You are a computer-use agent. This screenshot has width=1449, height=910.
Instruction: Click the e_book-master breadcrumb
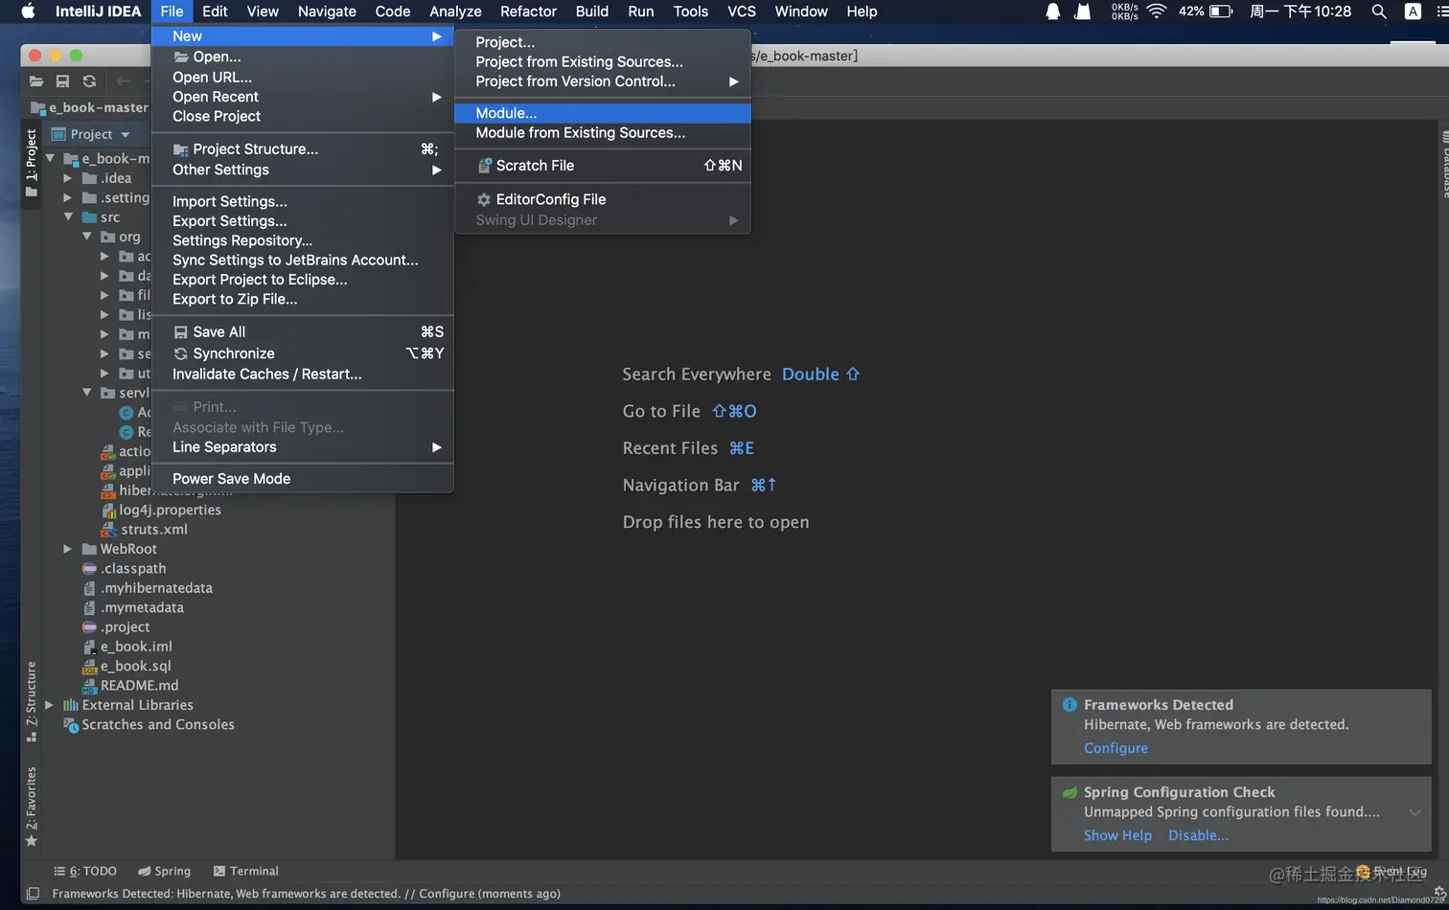pos(90,107)
